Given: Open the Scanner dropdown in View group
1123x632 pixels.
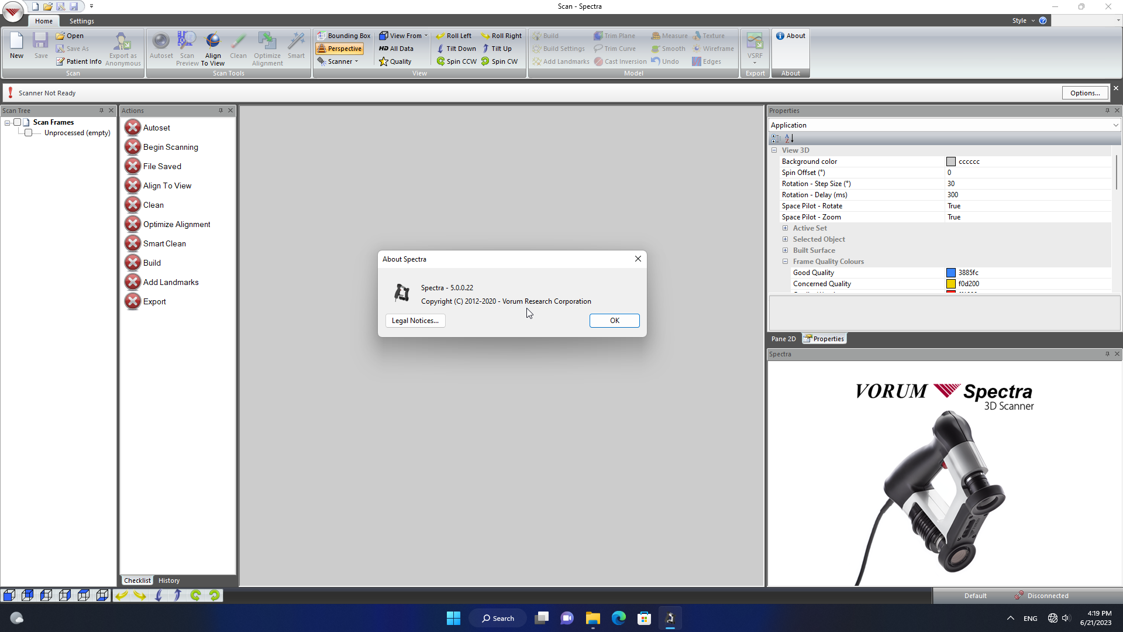Looking at the screenshot, I should pyautogui.click(x=338, y=61).
